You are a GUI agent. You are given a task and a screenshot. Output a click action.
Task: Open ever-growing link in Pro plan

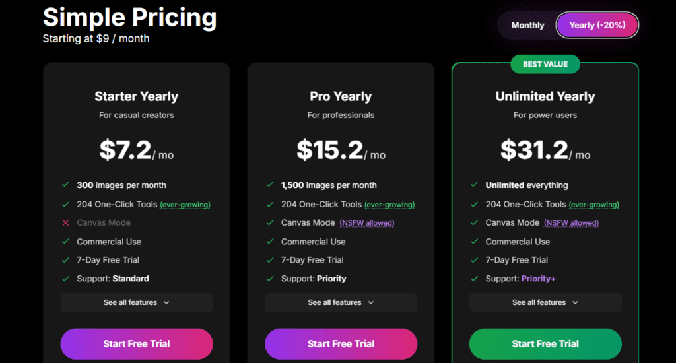click(389, 205)
